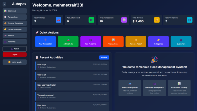Viewport: 197px width, 111px height.
Task: Click the Autapex logo text
Action: (x=19, y=4)
